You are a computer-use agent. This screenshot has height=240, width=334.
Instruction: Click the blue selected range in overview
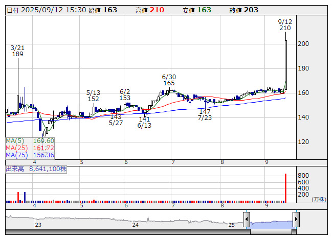(x=271, y=221)
